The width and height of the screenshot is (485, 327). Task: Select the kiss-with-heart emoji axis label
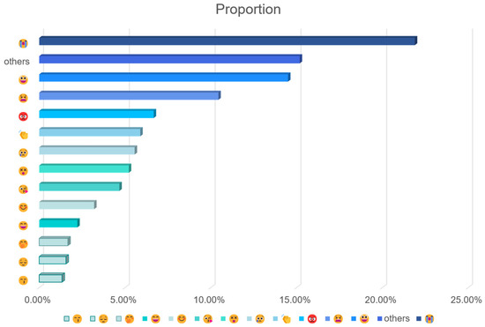pos(23,190)
